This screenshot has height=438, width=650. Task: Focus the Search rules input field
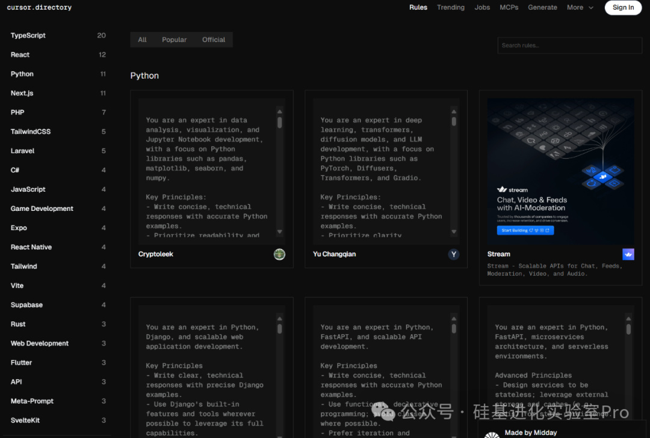pyautogui.click(x=569, y=46)
